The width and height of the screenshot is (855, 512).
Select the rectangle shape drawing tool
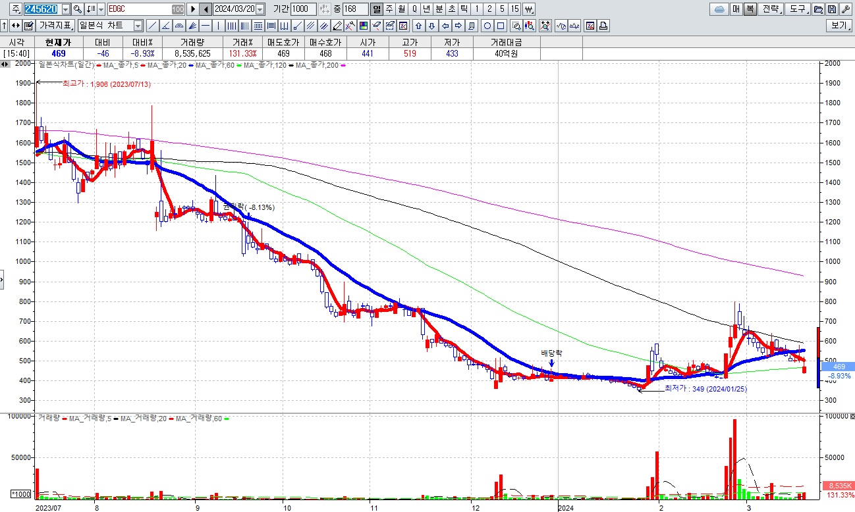pos(501,26)
